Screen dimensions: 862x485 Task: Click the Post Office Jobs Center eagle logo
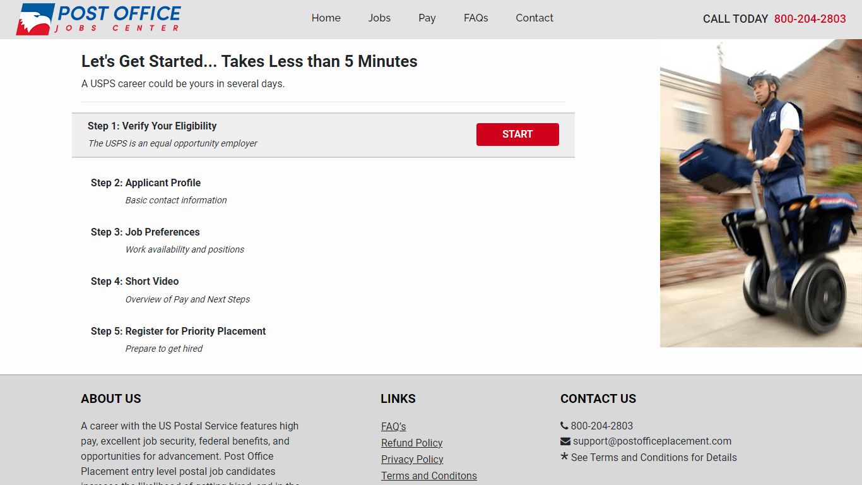pyautogui.click(x=35, y=19)
